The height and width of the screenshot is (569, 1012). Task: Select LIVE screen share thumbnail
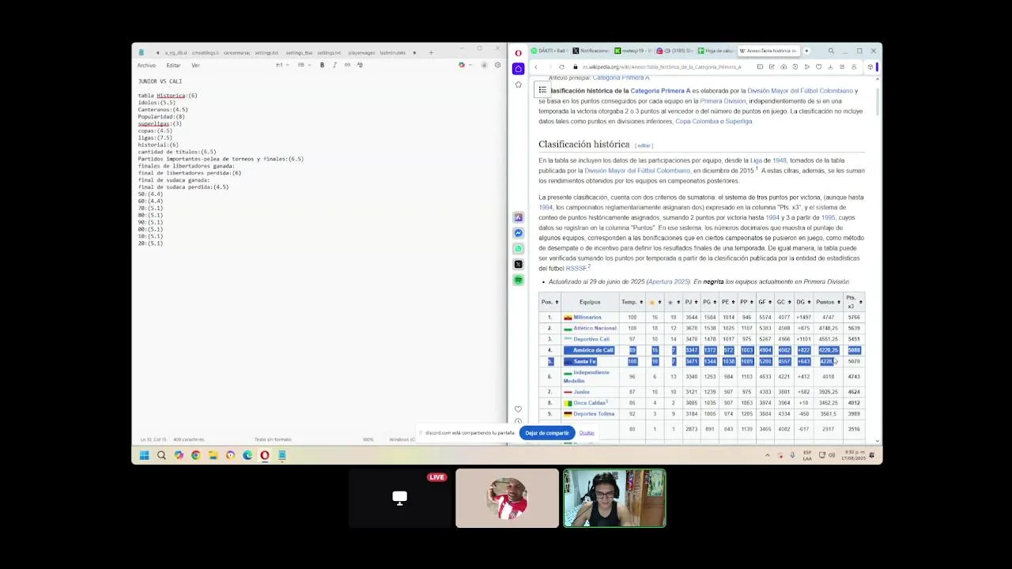pyautogui.click(x=399, y=498)
